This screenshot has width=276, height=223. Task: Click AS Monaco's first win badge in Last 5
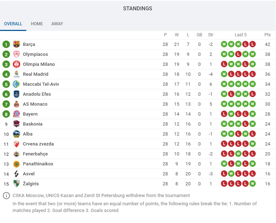(x=224, y=104)
